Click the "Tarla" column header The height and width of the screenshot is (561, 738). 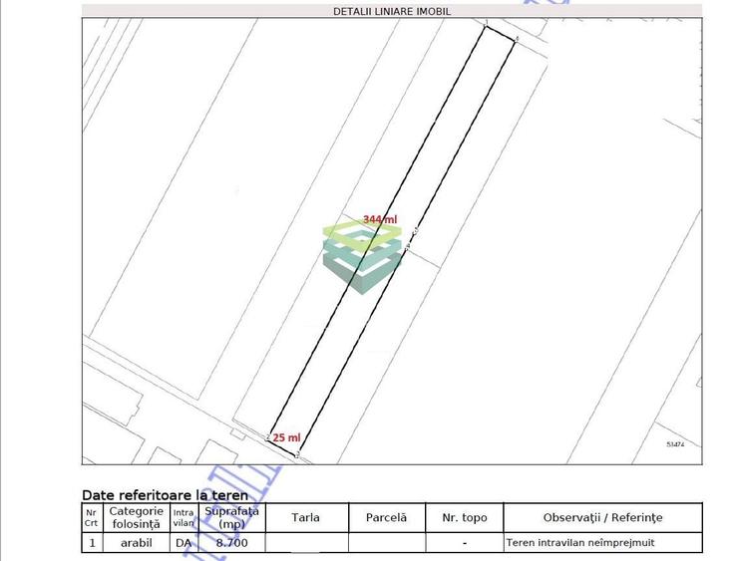coord(306,517)
